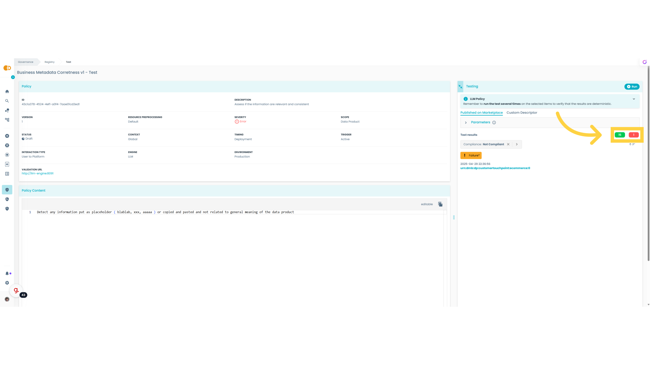Click the 'Deployment' timing value
The image size is (650, 365).
[243, 139]
